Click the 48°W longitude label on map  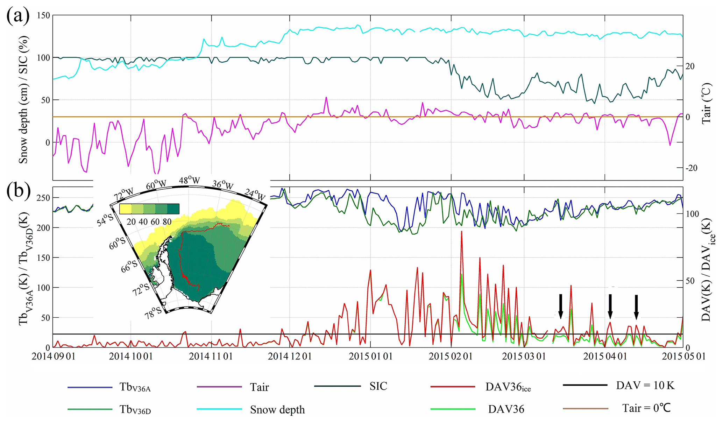point(189,180)
